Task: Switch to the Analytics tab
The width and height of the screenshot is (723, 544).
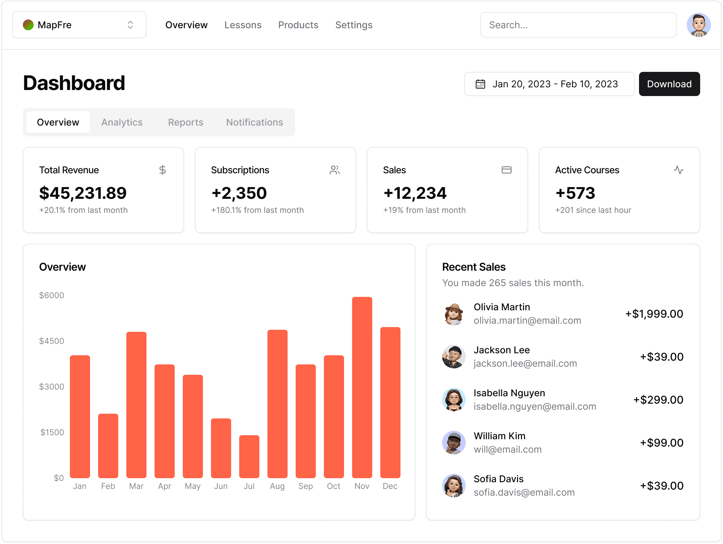Action: (x=122, y=122)
